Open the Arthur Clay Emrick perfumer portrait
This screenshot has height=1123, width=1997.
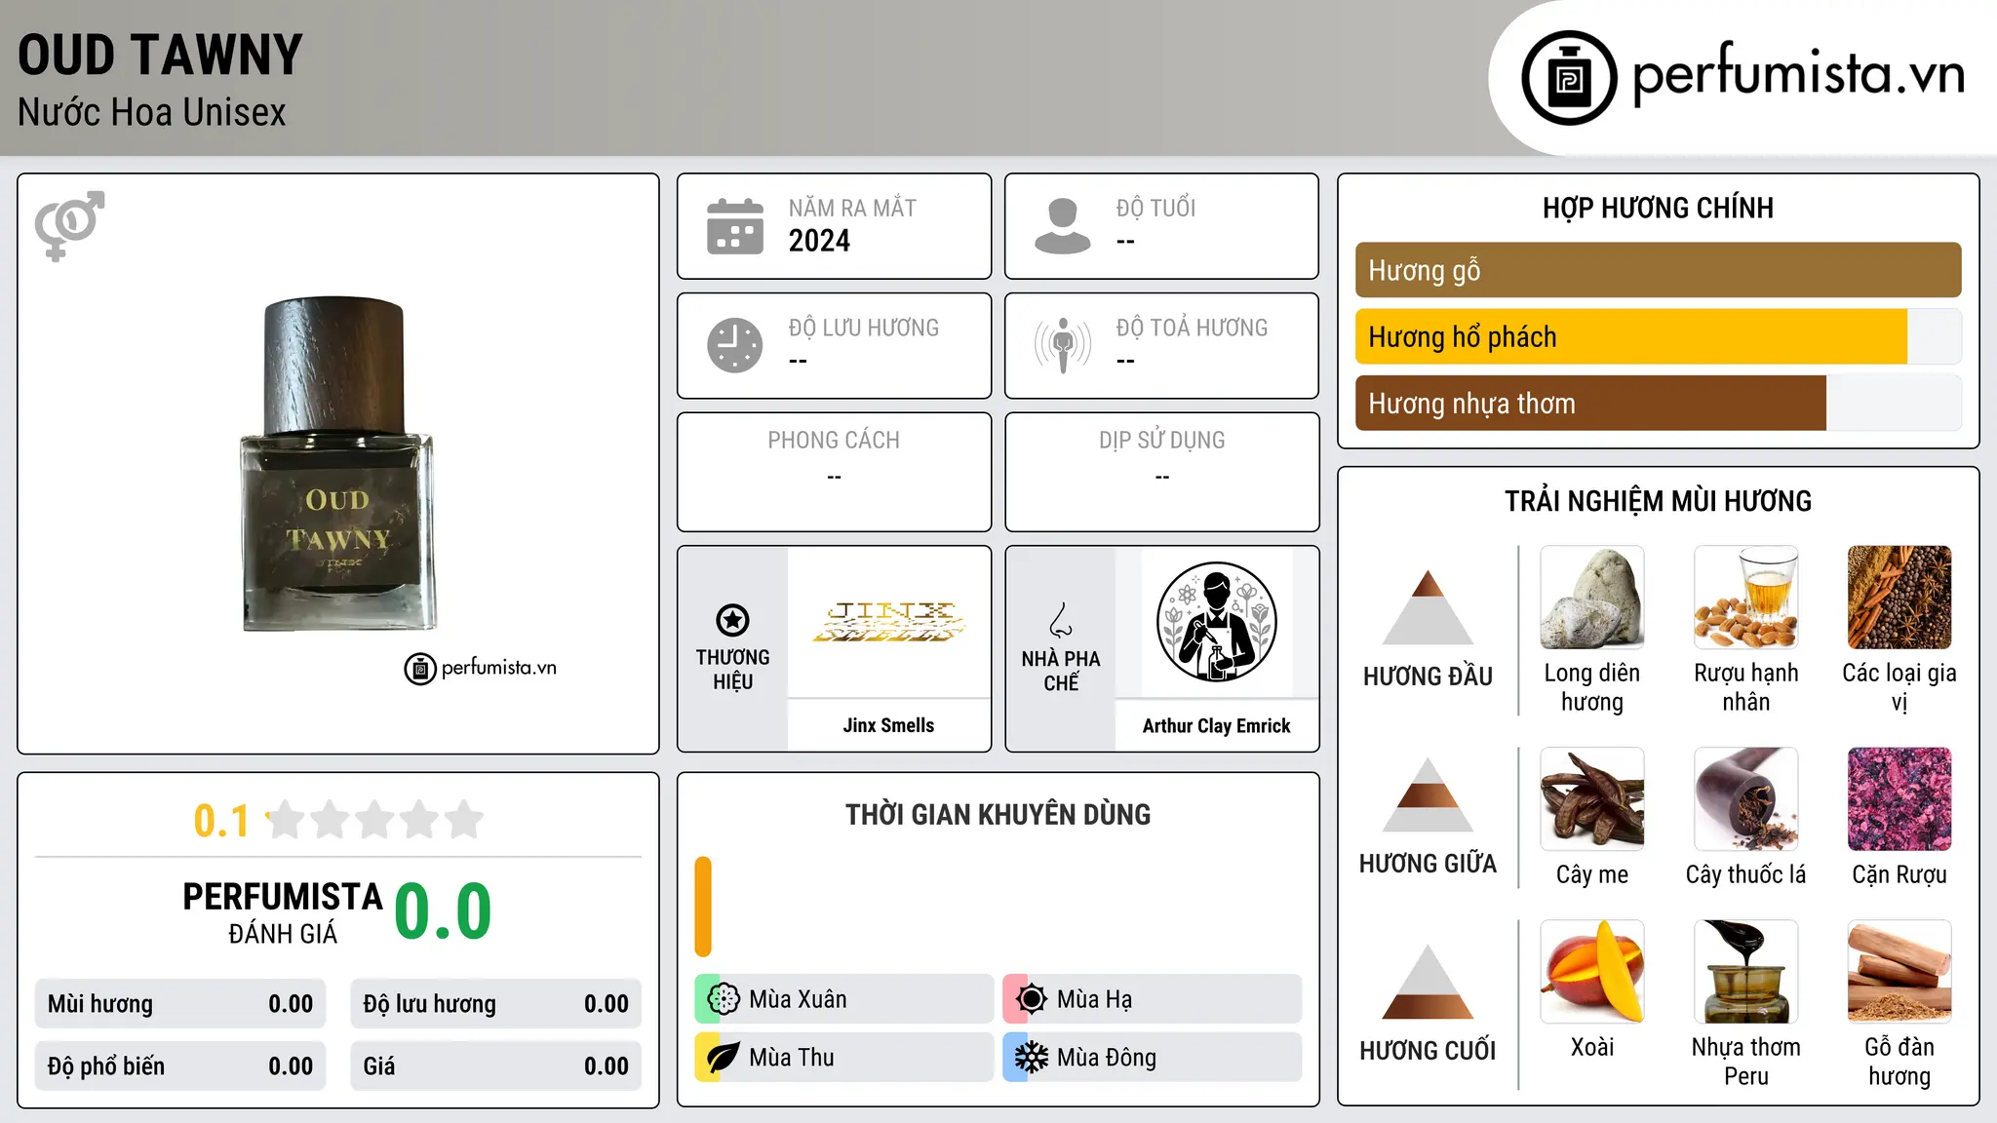[1216, 622]
